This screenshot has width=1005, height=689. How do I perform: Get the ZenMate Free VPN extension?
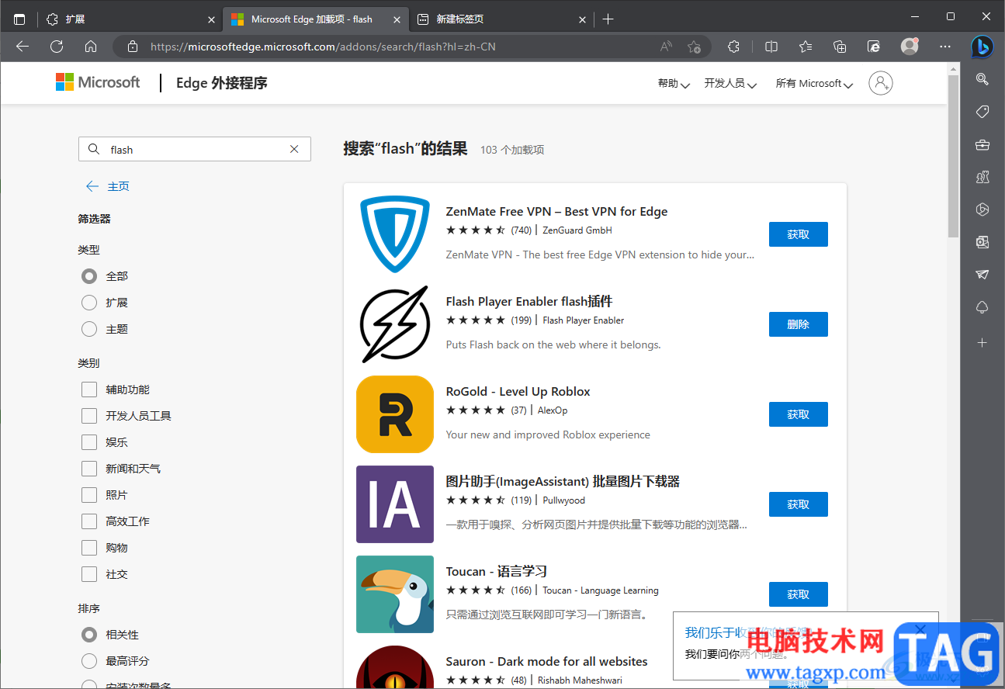[798, 234]
